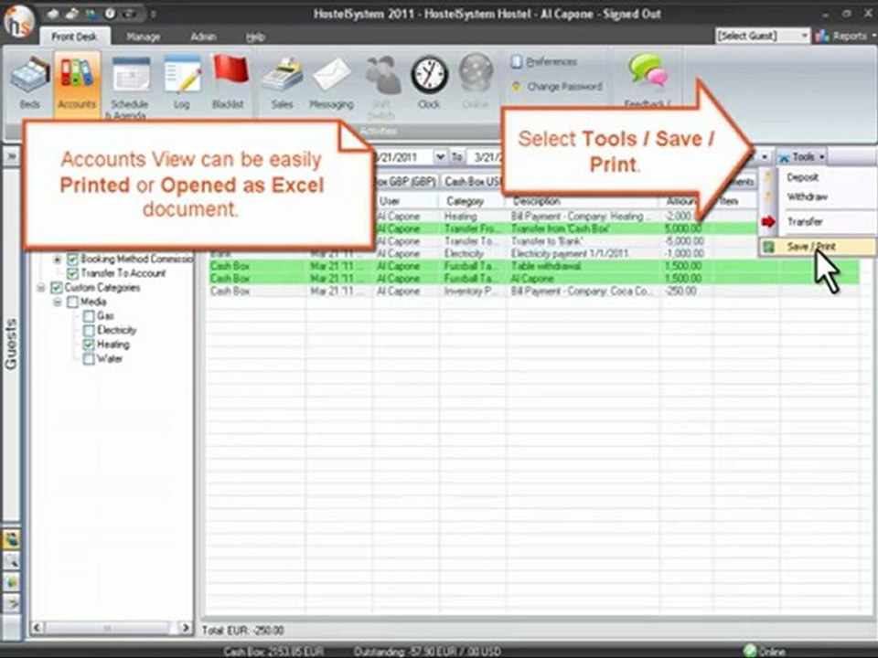Switch to the Admin tab
The image size is (878, 658).
(203, 37)
